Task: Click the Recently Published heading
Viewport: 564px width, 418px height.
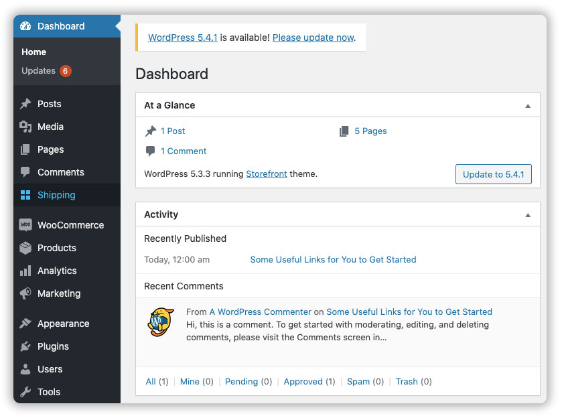Action: [186, 238]
